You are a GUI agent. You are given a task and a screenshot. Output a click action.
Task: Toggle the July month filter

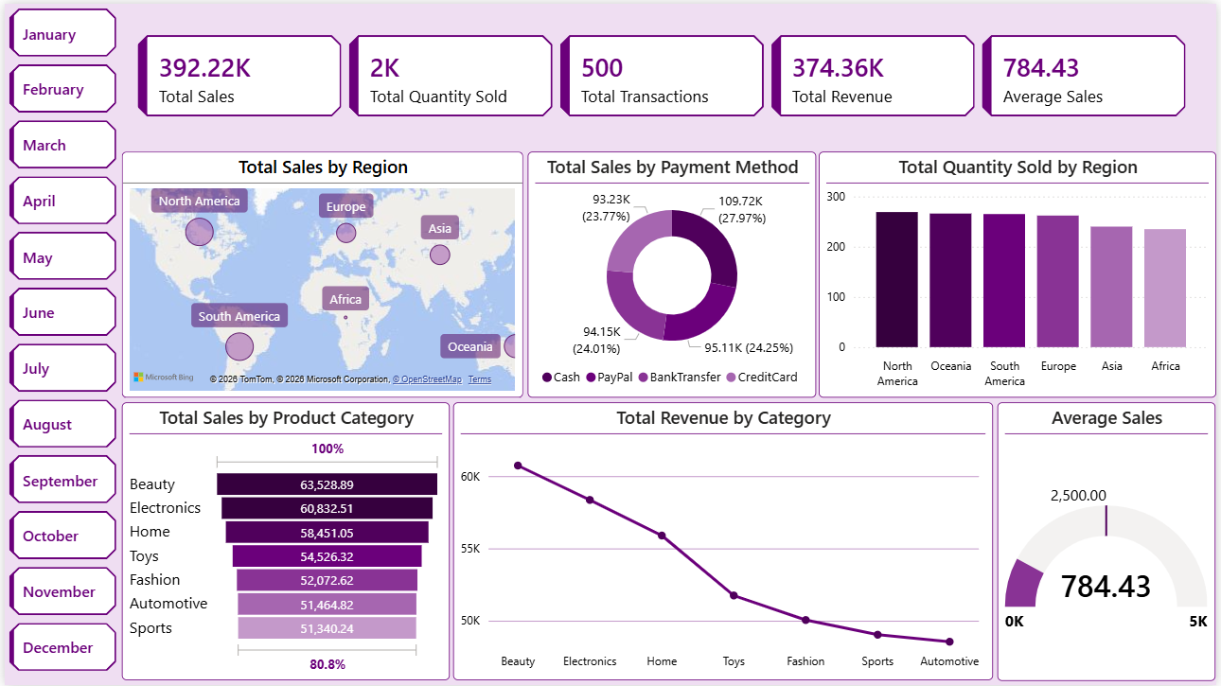[x=62, y=367]
